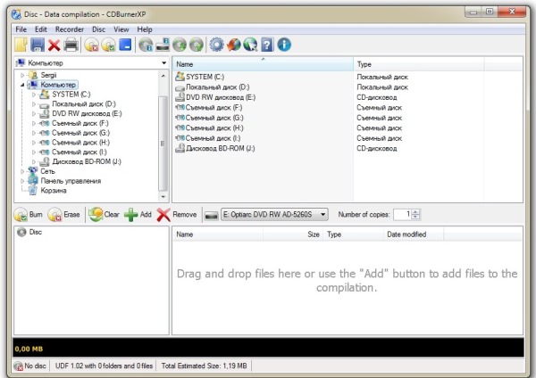Open the Disc menu

click(x=99, y=29)
